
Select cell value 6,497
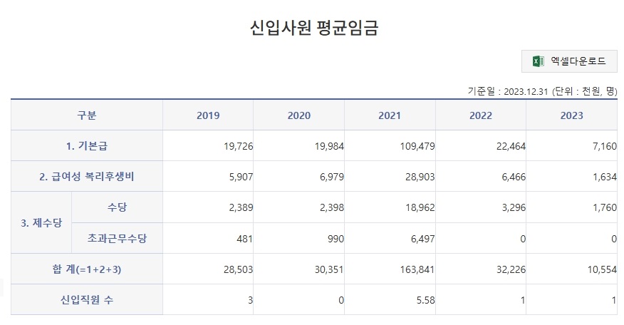point(422,239)
